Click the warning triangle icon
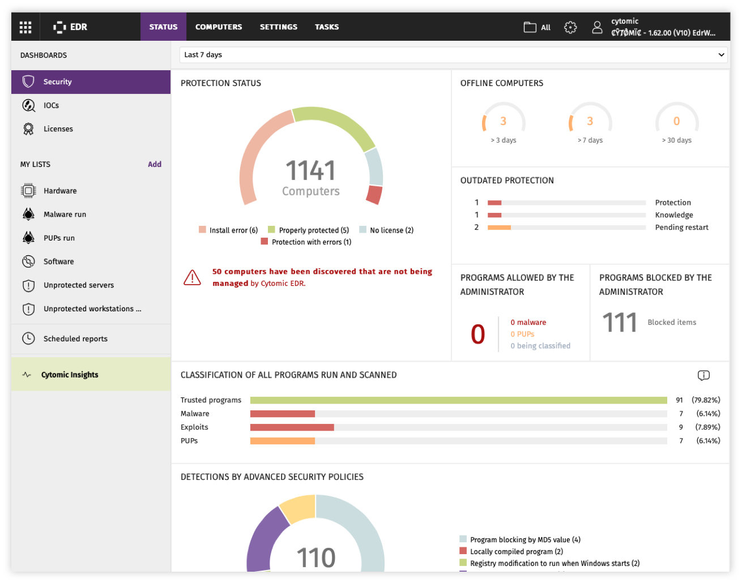Image resolution: width=742 pixels, height=583 pixels. point(192,277)
